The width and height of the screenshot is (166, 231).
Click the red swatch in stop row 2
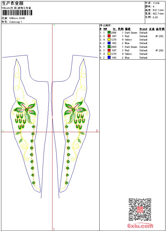(109, 36)
